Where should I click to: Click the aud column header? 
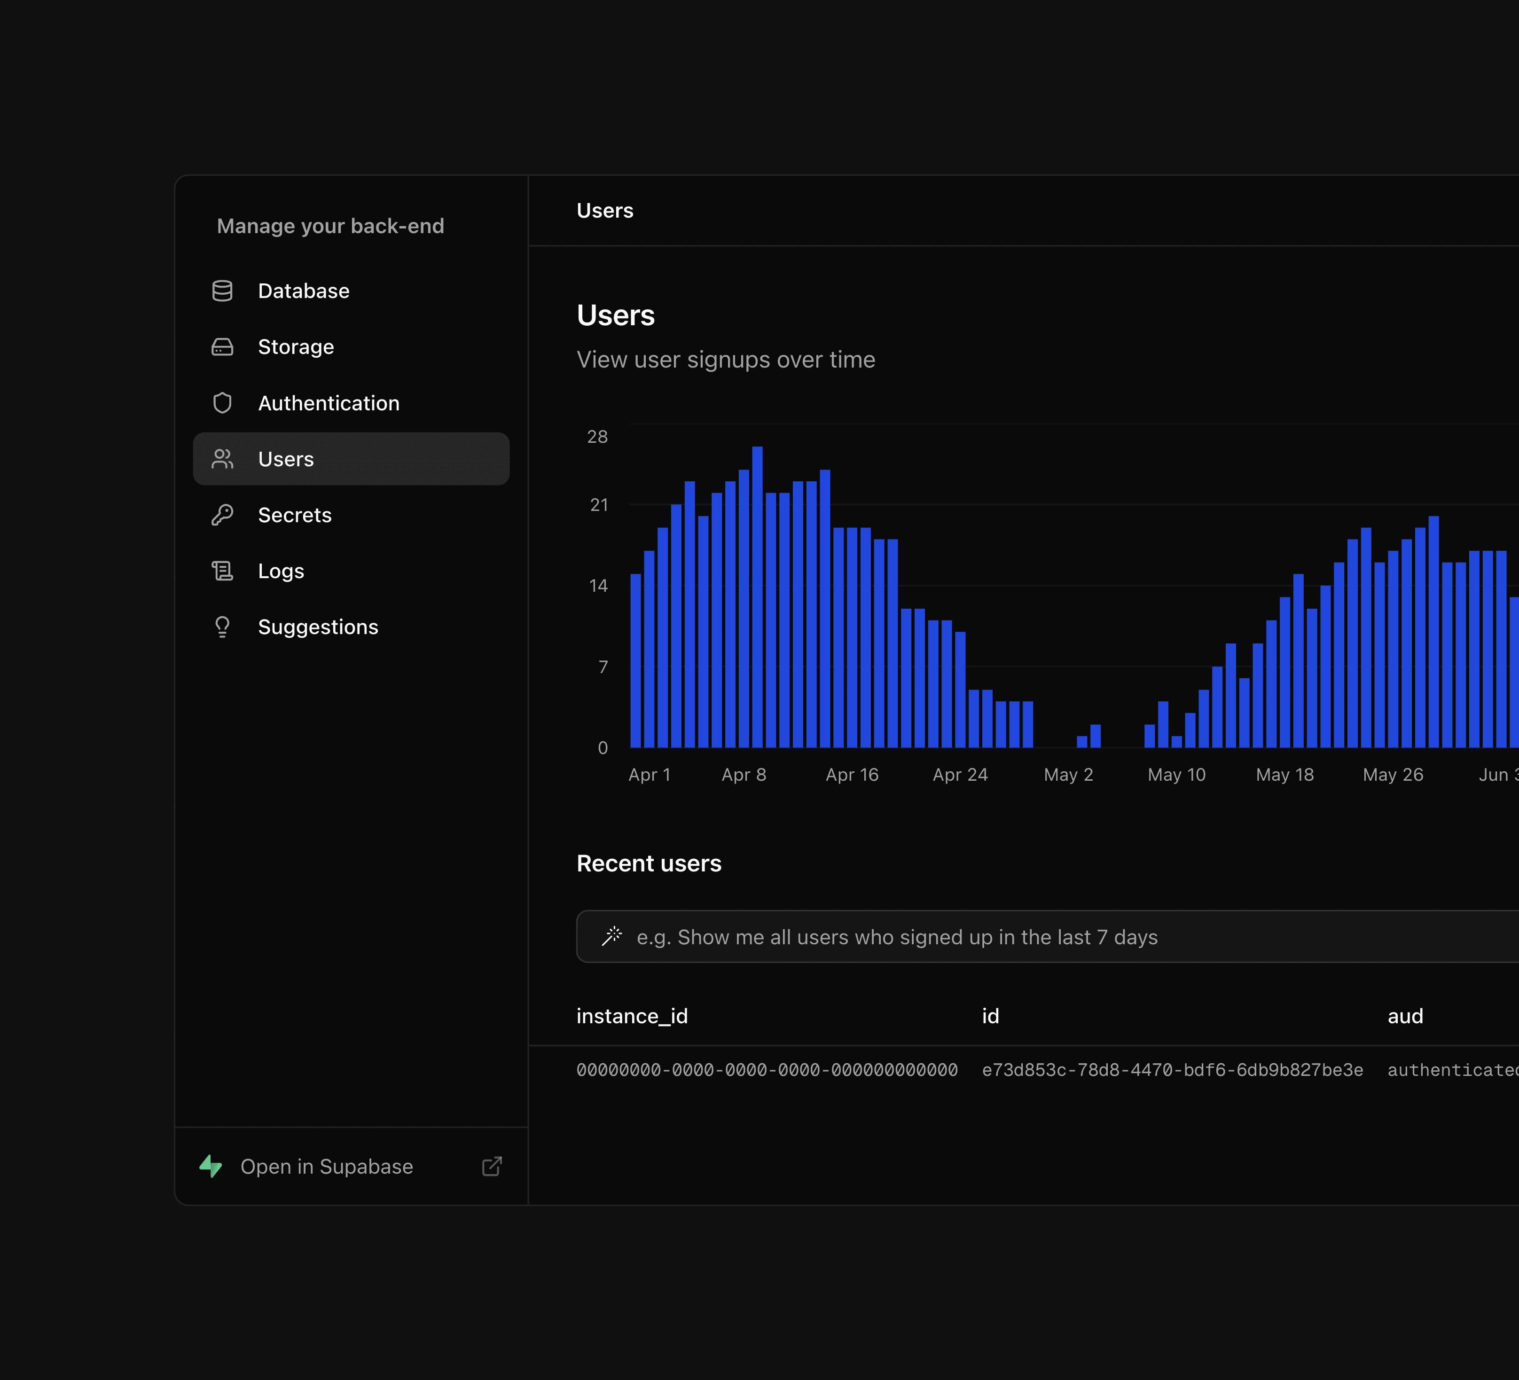coord(1405,1016)
